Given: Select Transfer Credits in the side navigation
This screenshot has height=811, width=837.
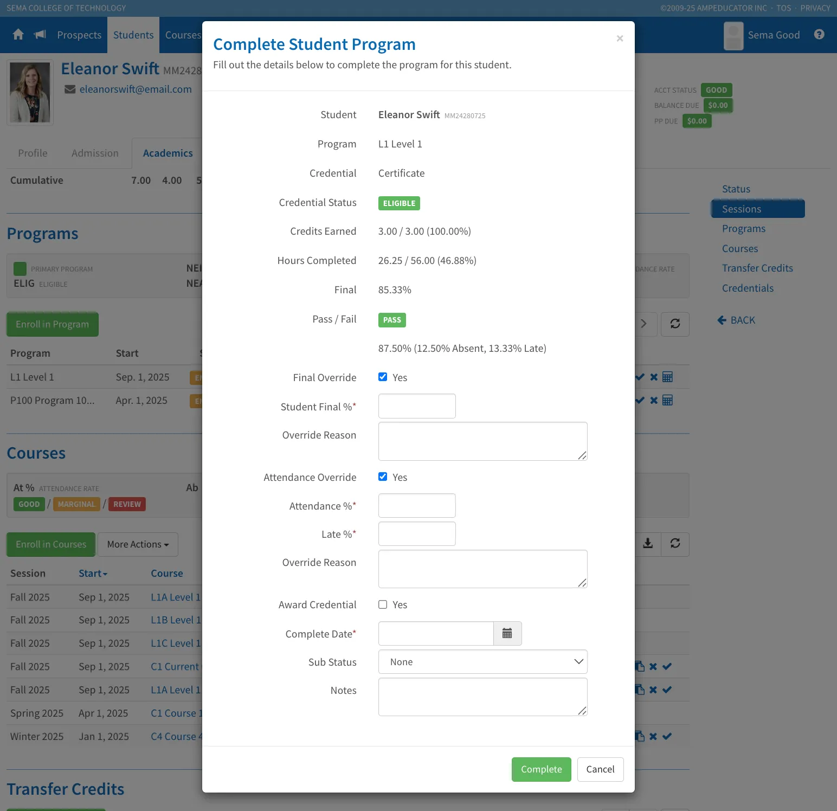Looking at the screenshot, I should (757, 268).
